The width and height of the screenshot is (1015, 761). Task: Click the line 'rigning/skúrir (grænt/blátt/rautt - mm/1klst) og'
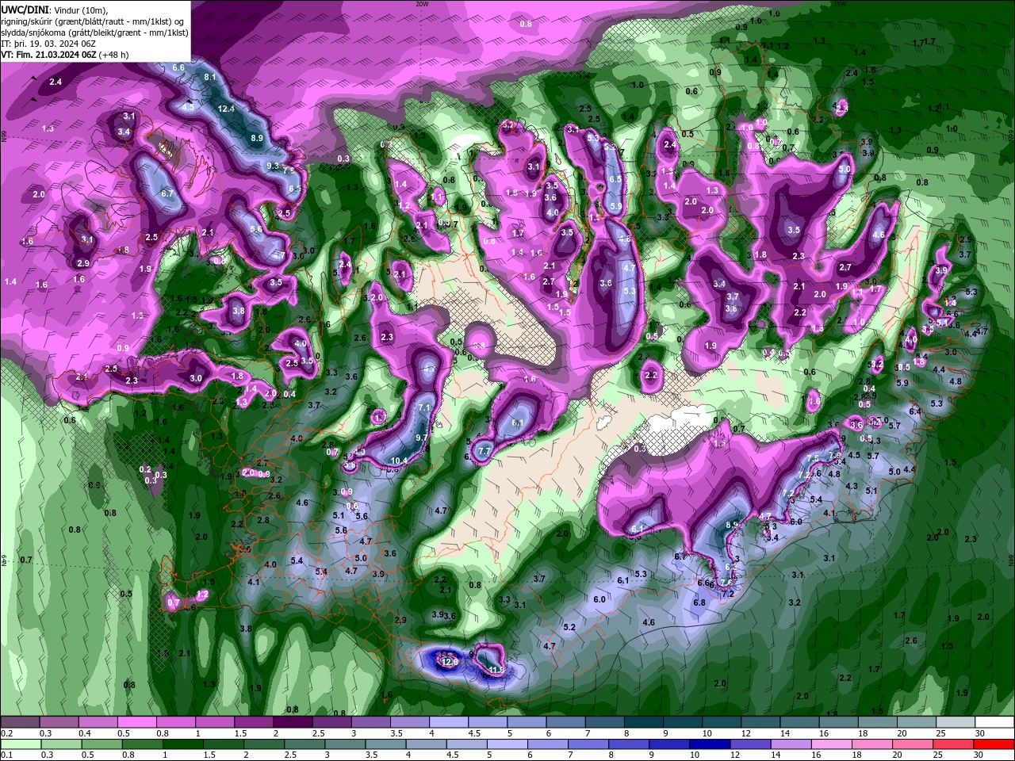click(94, 21)
